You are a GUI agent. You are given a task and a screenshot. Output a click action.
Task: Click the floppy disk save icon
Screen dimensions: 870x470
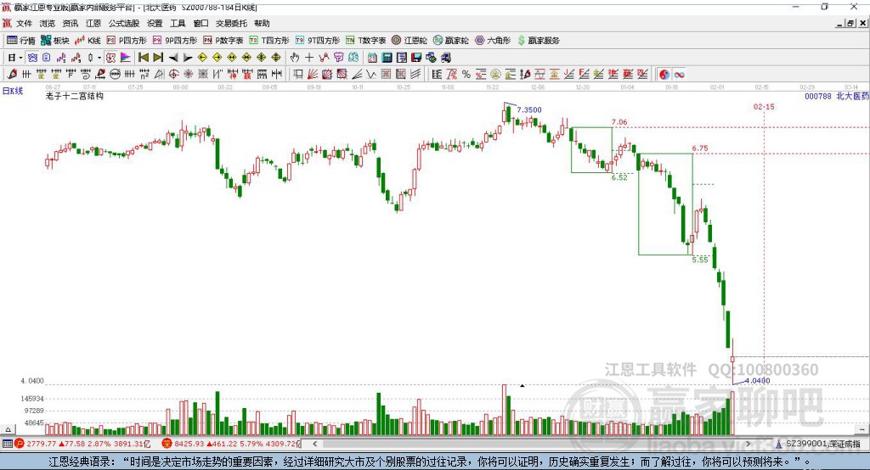416,58
